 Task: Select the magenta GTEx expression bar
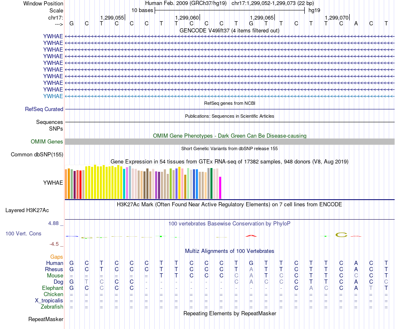pyautogui.click(x=220, y=188)
